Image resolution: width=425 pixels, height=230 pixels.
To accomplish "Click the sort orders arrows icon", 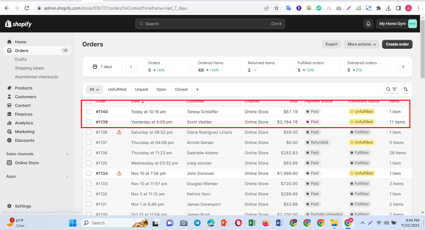I will [405, 89].
